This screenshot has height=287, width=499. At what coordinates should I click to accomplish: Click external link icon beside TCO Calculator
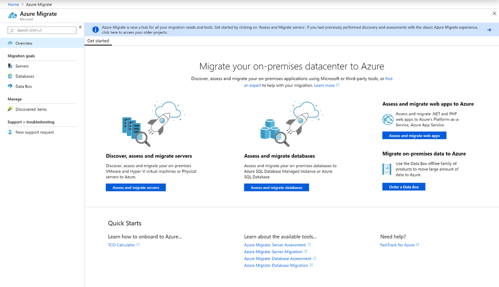[138, 244]
